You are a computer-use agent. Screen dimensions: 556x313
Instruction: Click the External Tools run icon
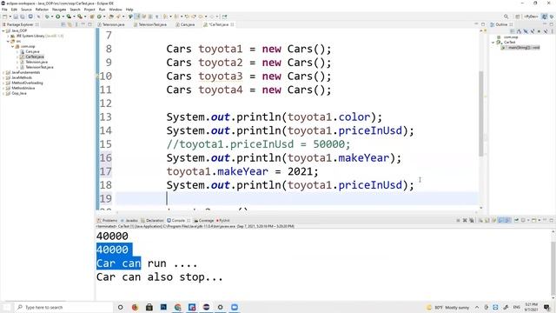click(x=80, y=17)
